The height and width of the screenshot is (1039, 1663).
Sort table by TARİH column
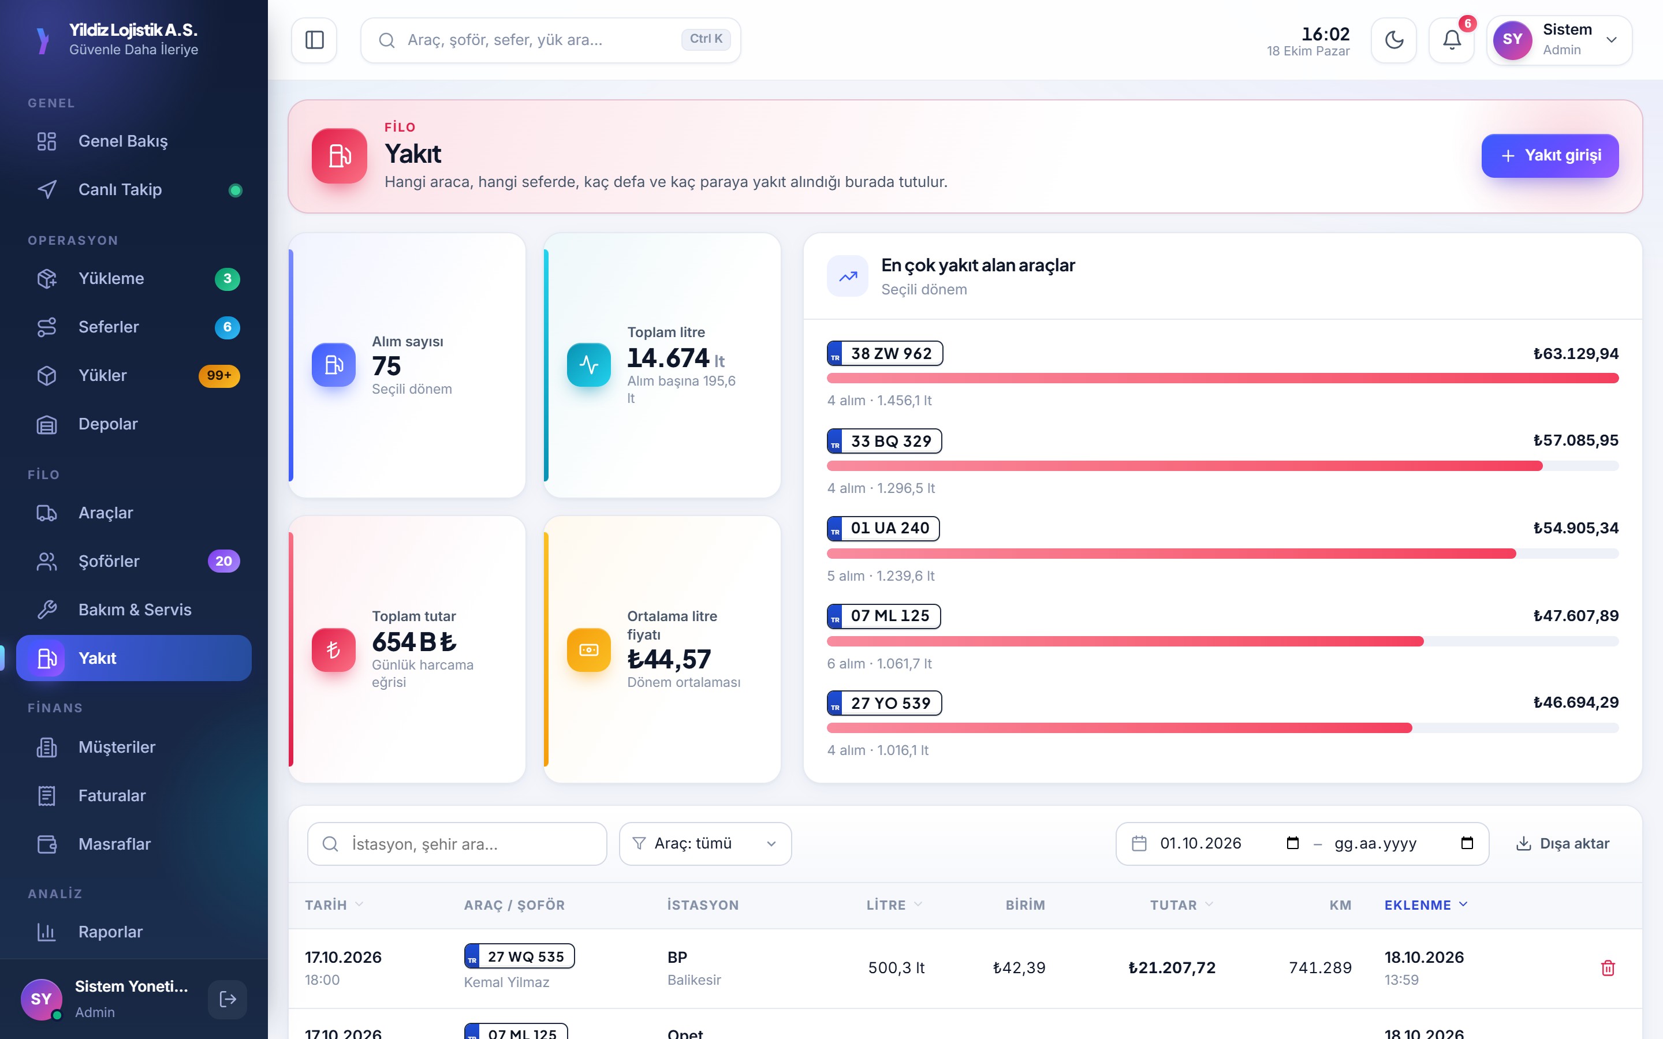(334, 906)
